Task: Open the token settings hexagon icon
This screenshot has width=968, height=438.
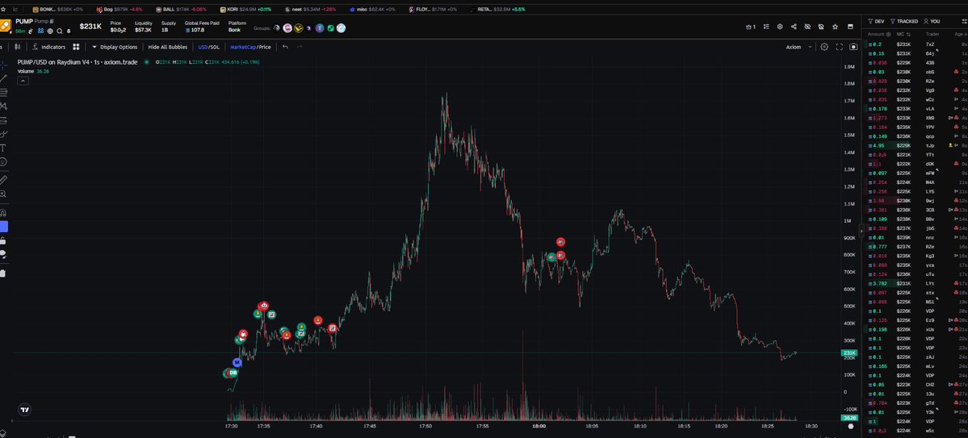Action: pyautogui.click(x=780, y=27)
